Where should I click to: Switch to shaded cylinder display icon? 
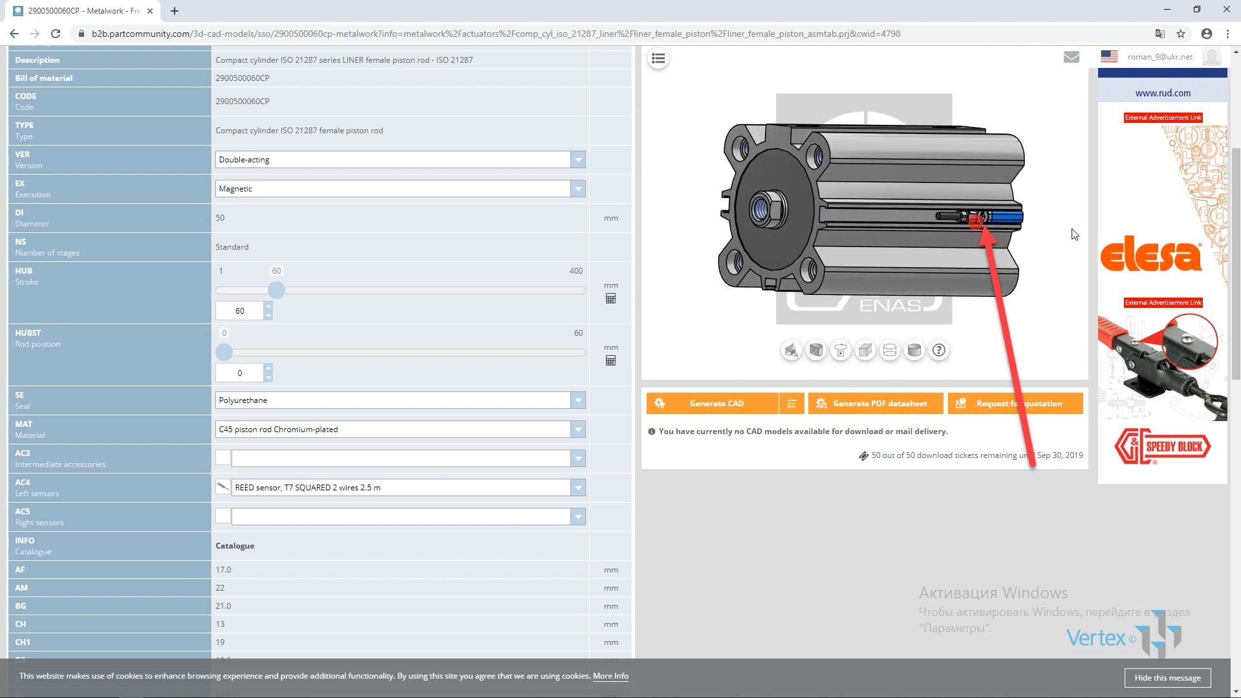click(914, 351)
